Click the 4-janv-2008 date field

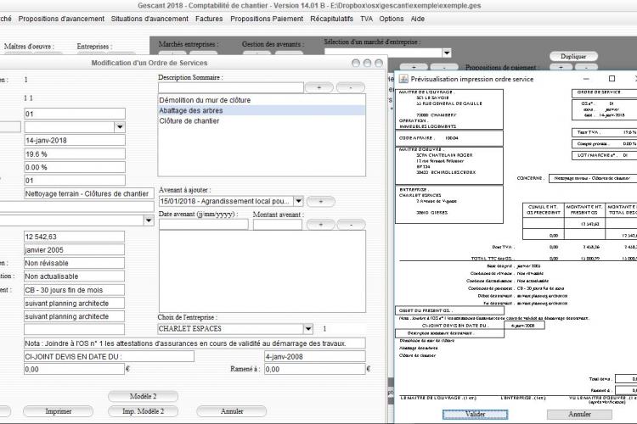click(315, 356)
